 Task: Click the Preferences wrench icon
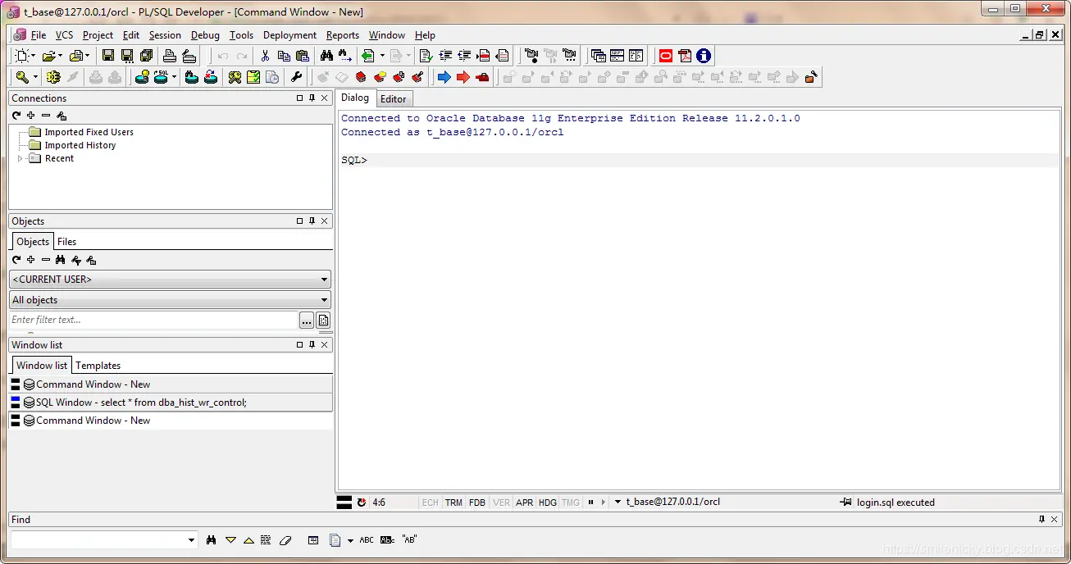click(297, 77)
